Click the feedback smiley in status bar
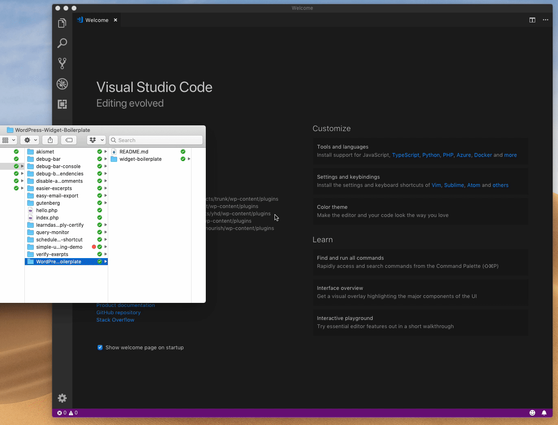558x425 pixels. click(532, 413)
